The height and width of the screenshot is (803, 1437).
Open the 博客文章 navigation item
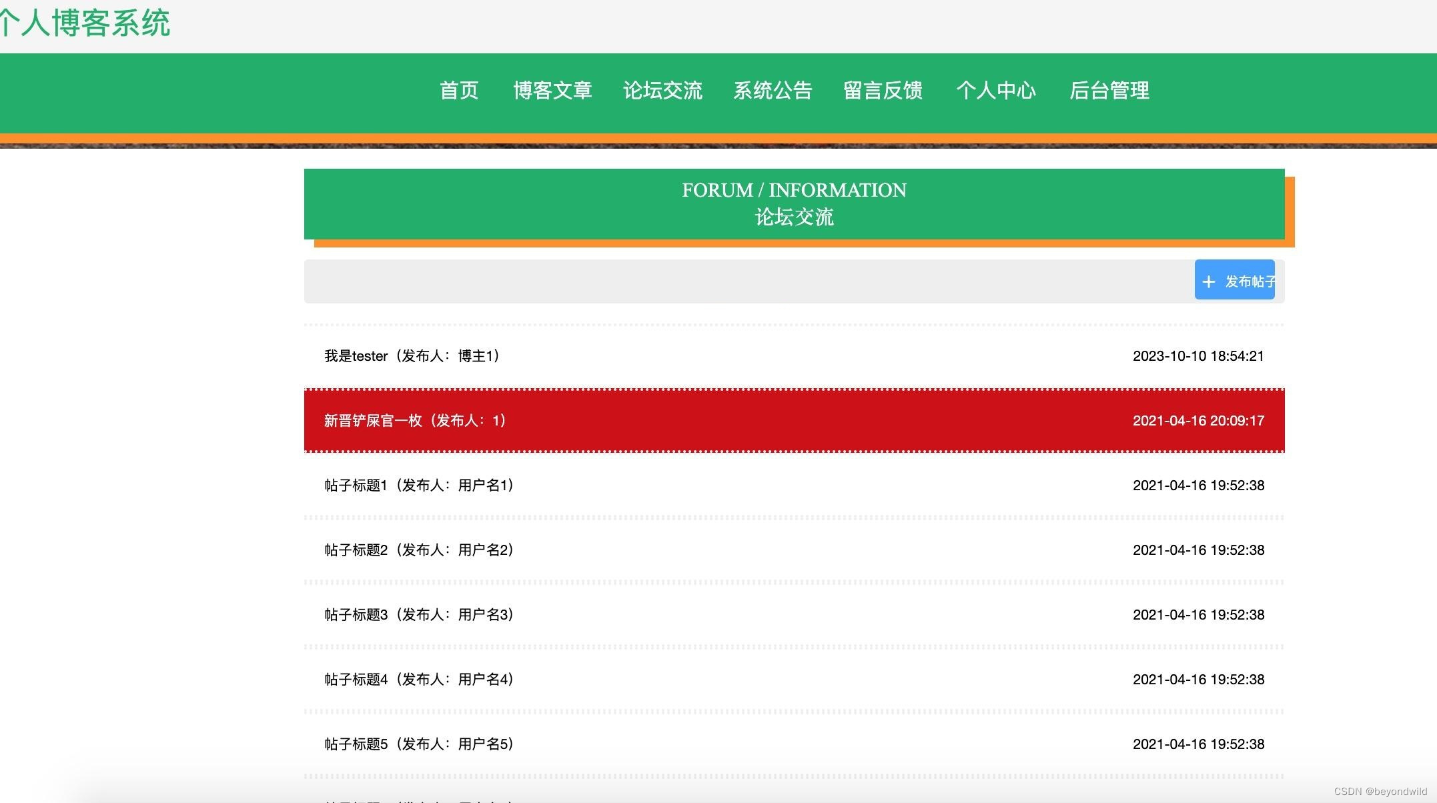(552, 91)
